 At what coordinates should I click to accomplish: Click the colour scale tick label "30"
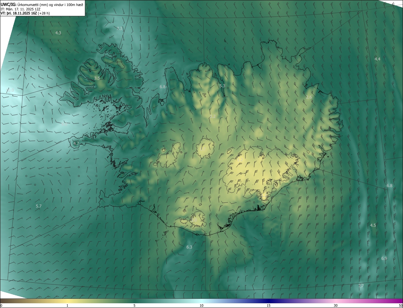[x=336, y=305]
